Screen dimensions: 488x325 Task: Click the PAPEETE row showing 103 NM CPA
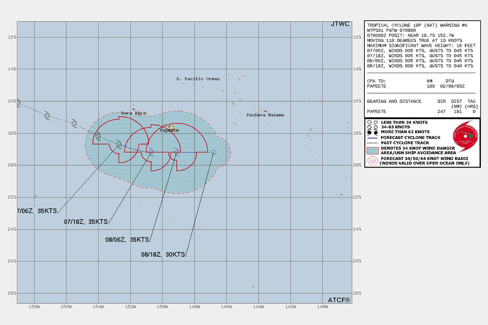(416, 86)
